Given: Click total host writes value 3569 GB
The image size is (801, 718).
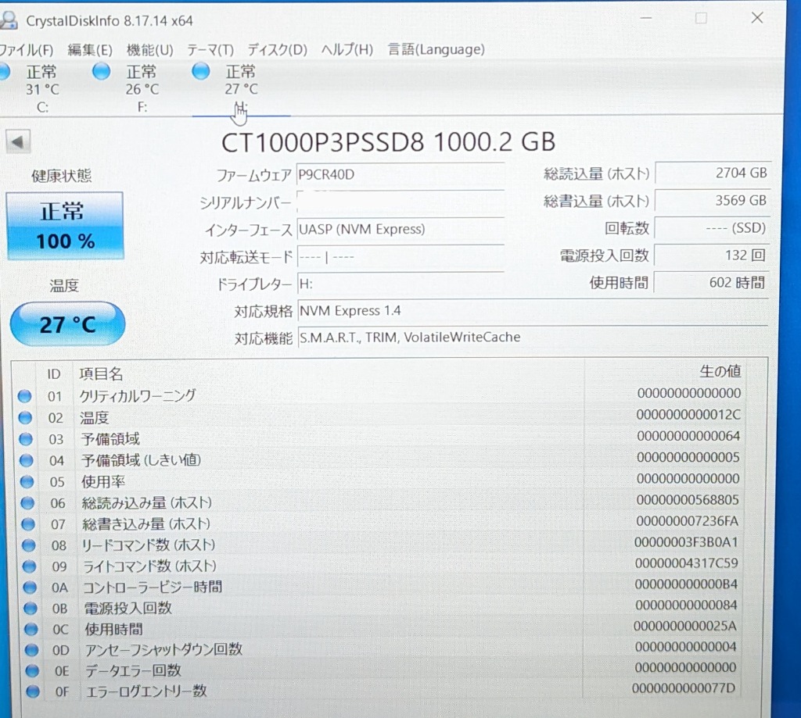Looking at the screenshot, I should [x=712, y=200].
